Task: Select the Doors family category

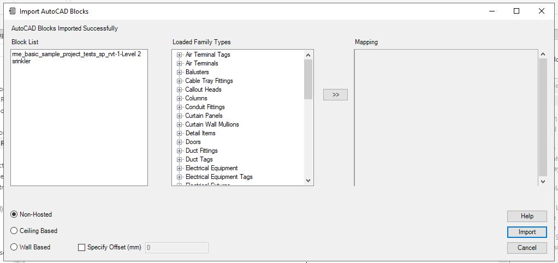Action: pyautogui.click(x=193, y=142)
